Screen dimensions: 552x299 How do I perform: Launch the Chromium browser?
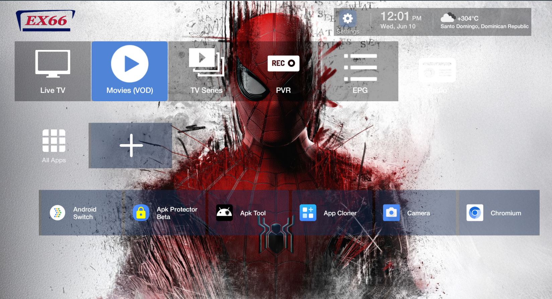498,213
